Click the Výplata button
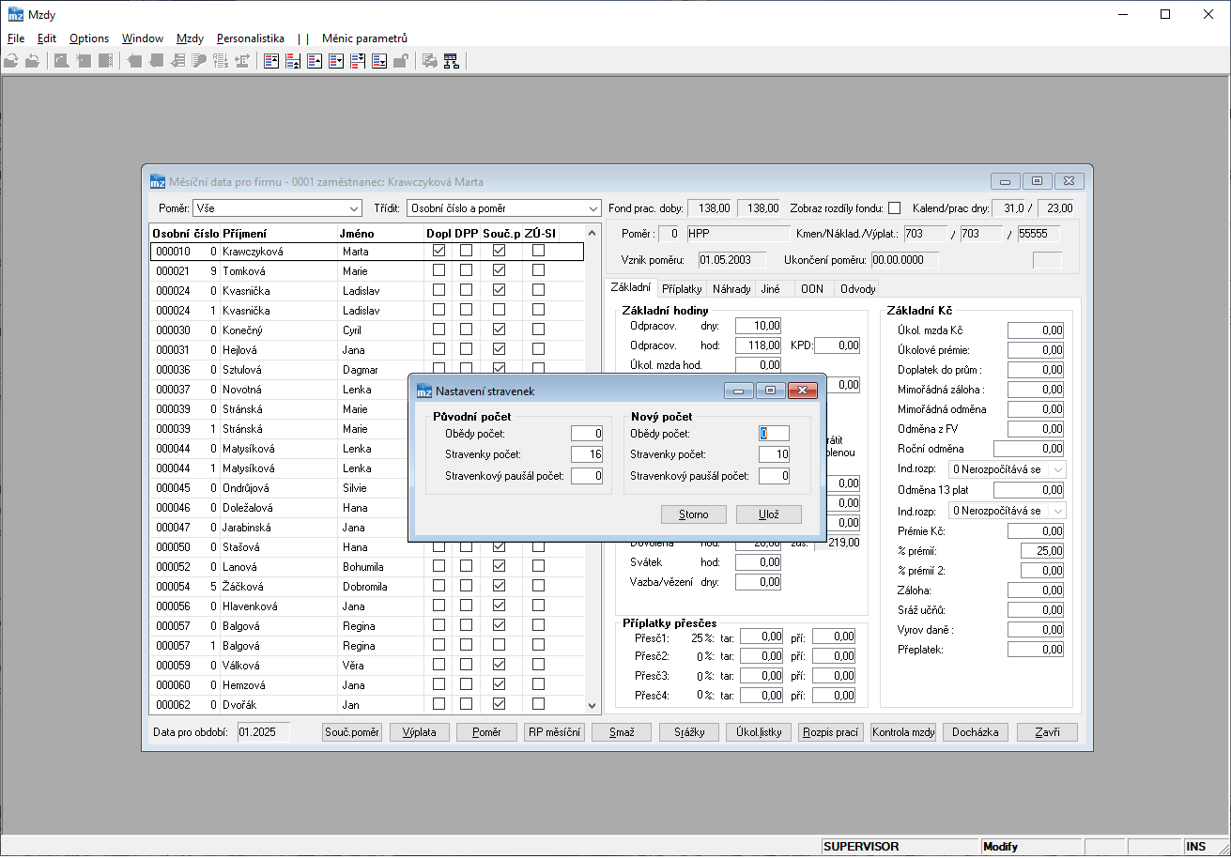This screenshot has height=859, width=1231. click(x=419, y=732)
